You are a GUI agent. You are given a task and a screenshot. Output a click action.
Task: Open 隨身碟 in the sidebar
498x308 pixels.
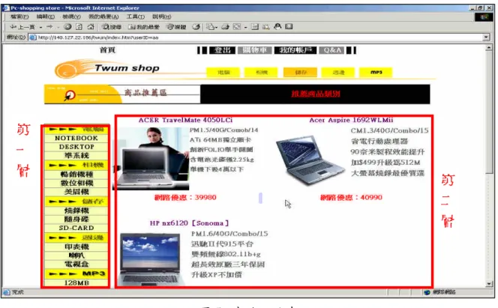tap(76, 219)
